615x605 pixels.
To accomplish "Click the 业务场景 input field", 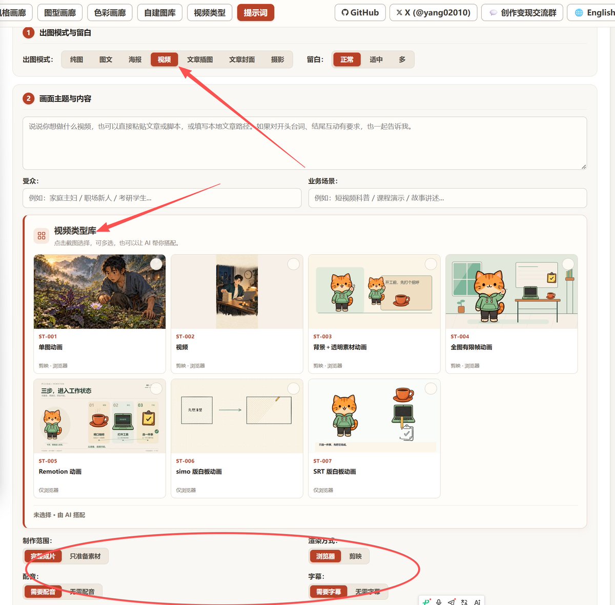I will tap(447, 198).
